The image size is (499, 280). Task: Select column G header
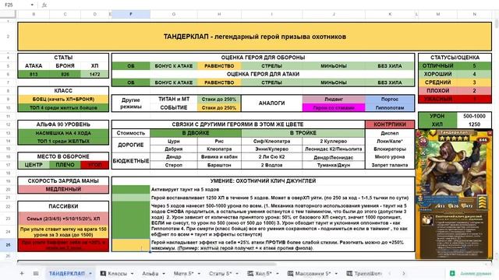[x=174, y=14]
